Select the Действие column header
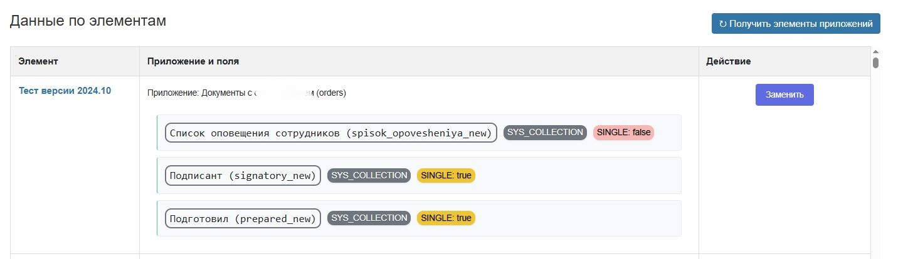 tap(729, 61)
